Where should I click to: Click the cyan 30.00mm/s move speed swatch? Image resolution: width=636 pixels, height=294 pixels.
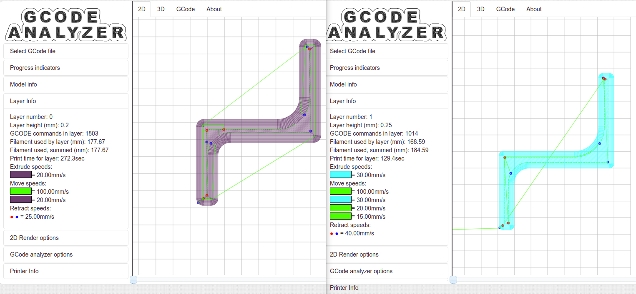click(341, 200)
